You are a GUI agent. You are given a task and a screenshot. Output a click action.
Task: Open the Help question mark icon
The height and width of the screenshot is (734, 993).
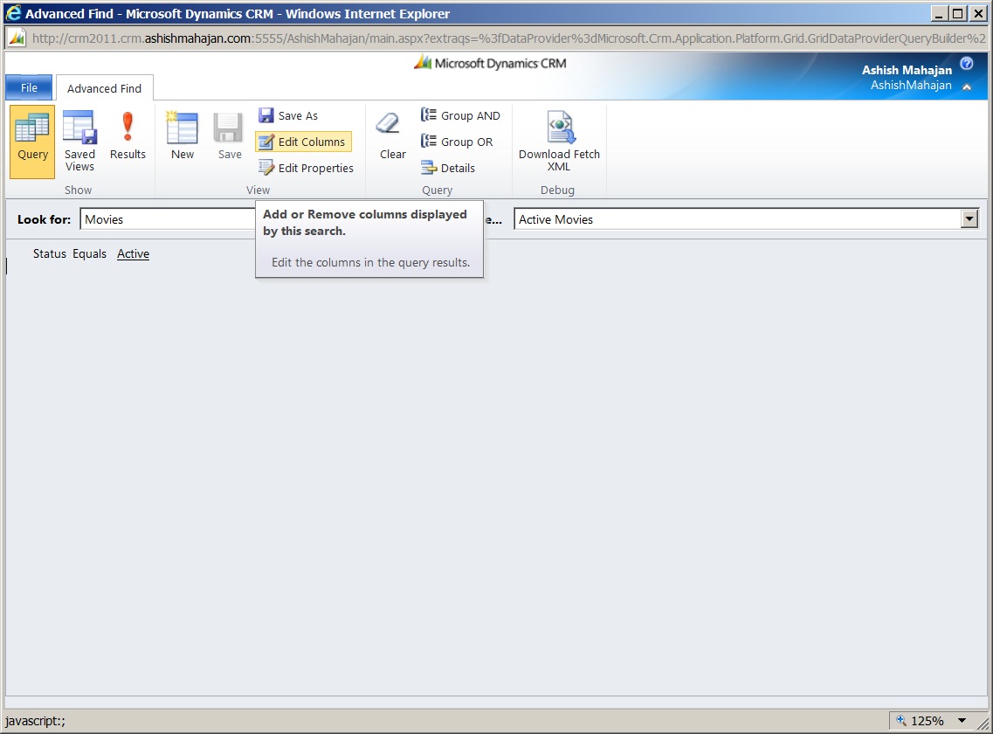click(967, 63)
